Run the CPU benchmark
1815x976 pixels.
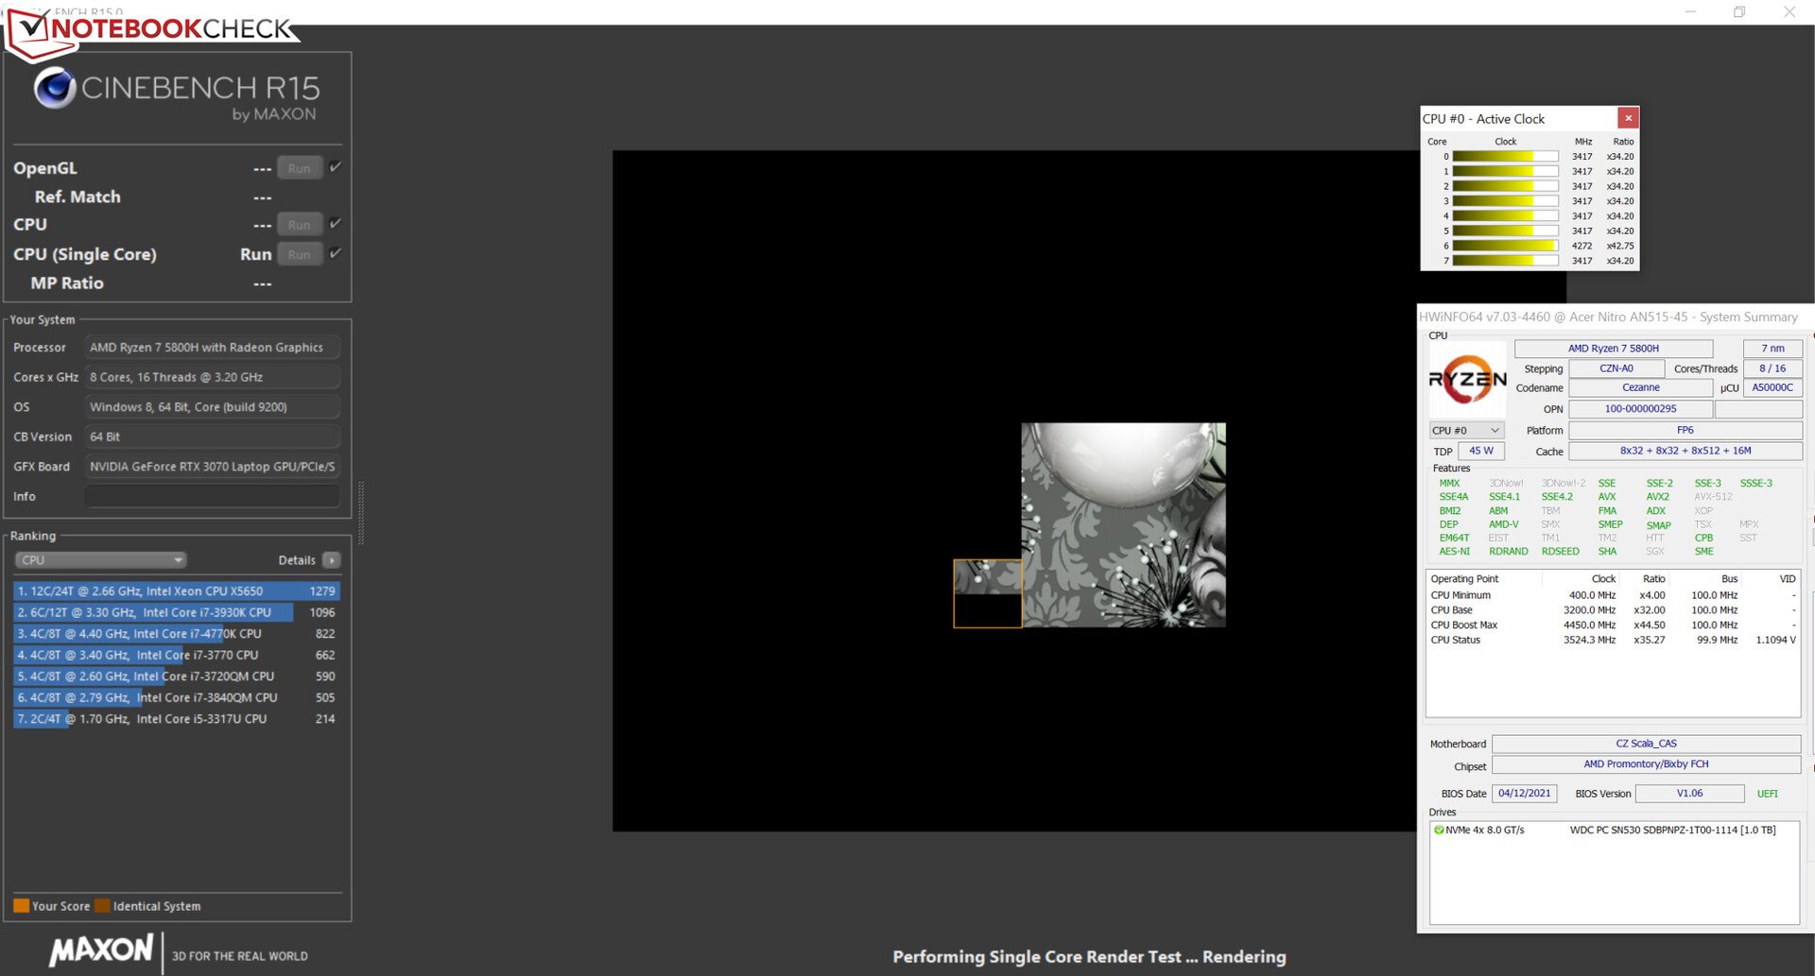300,225
